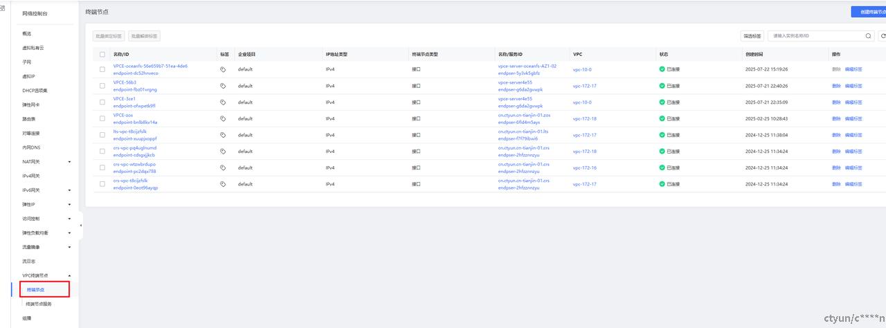Image resolution: width=886 pixels, height=328 pixels.
Task: Open 概览 in the sidebar
Action: point(26,33)
